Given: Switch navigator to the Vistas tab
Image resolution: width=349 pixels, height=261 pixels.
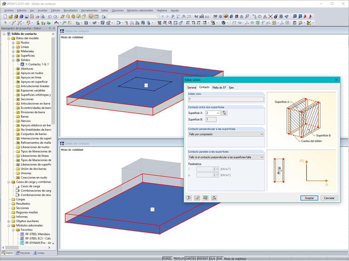Looking at the screenshot, I should pos(39,253).
